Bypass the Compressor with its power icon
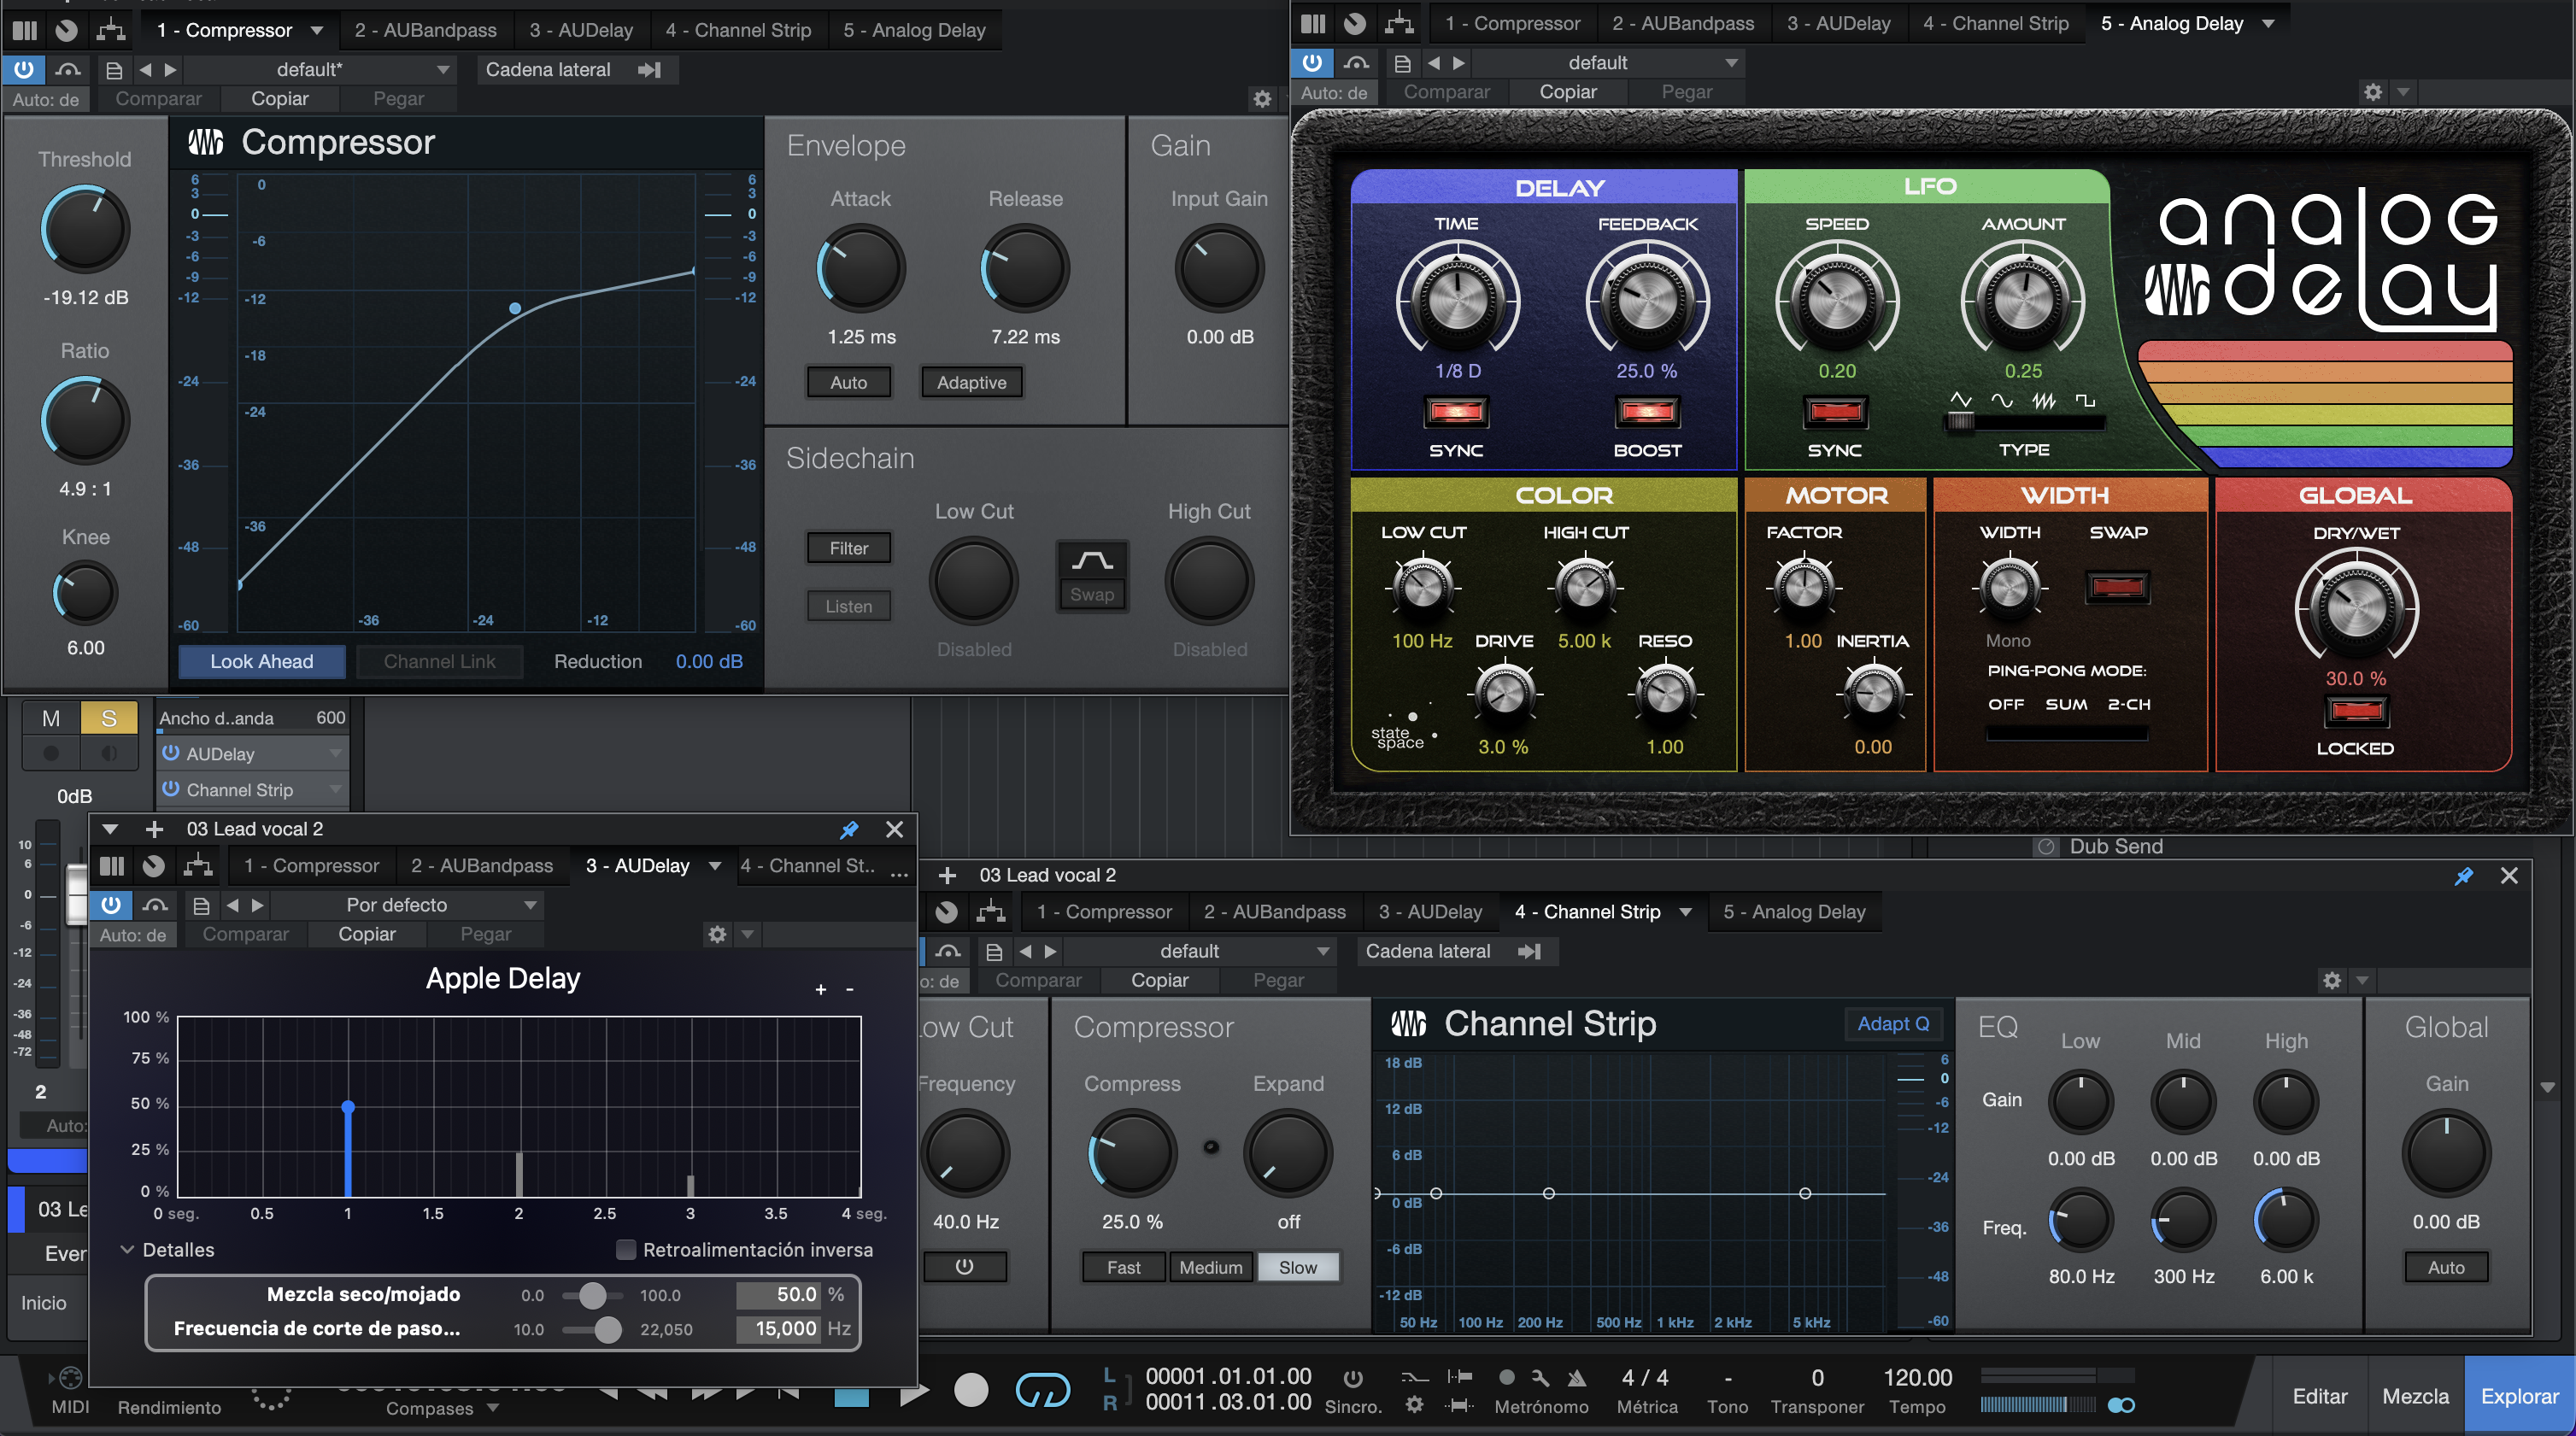Image resolution: width=2576 pixels, height=1436 pixels. (23, 69)
